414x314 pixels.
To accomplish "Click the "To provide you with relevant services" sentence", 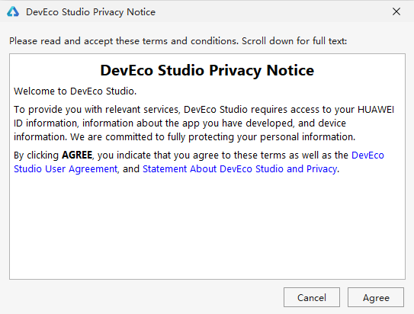I will [97, 110].
